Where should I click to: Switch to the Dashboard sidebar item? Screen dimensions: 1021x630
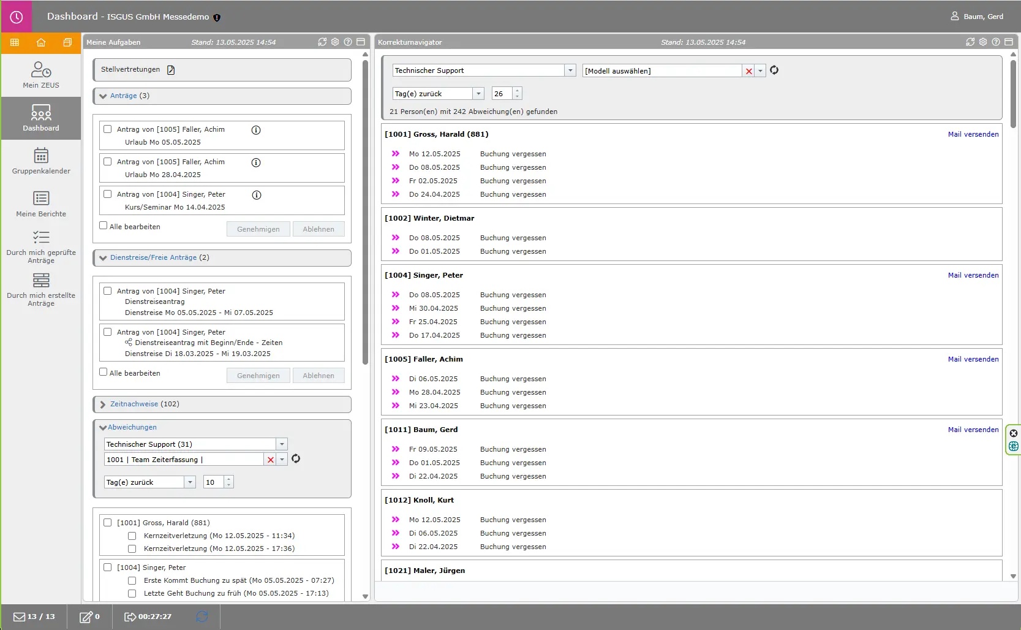point(41,118)
